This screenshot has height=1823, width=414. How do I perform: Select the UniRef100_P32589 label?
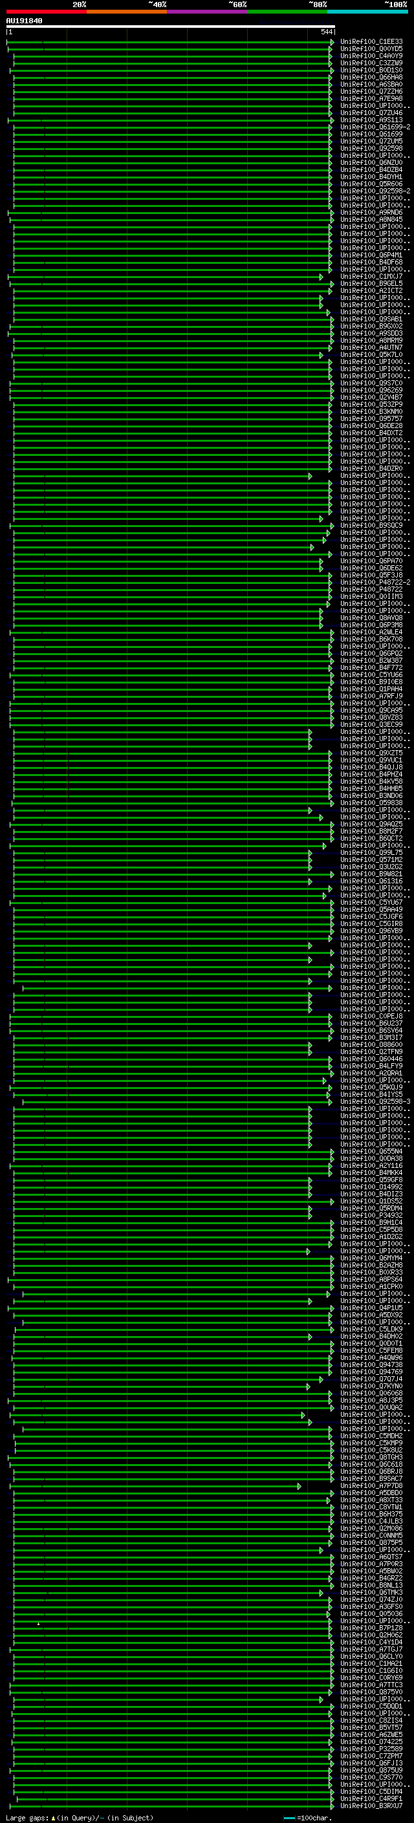point(371,1749)
